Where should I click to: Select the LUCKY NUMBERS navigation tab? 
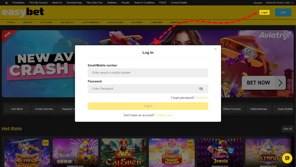pyautogui.click(x=91, y=22)
